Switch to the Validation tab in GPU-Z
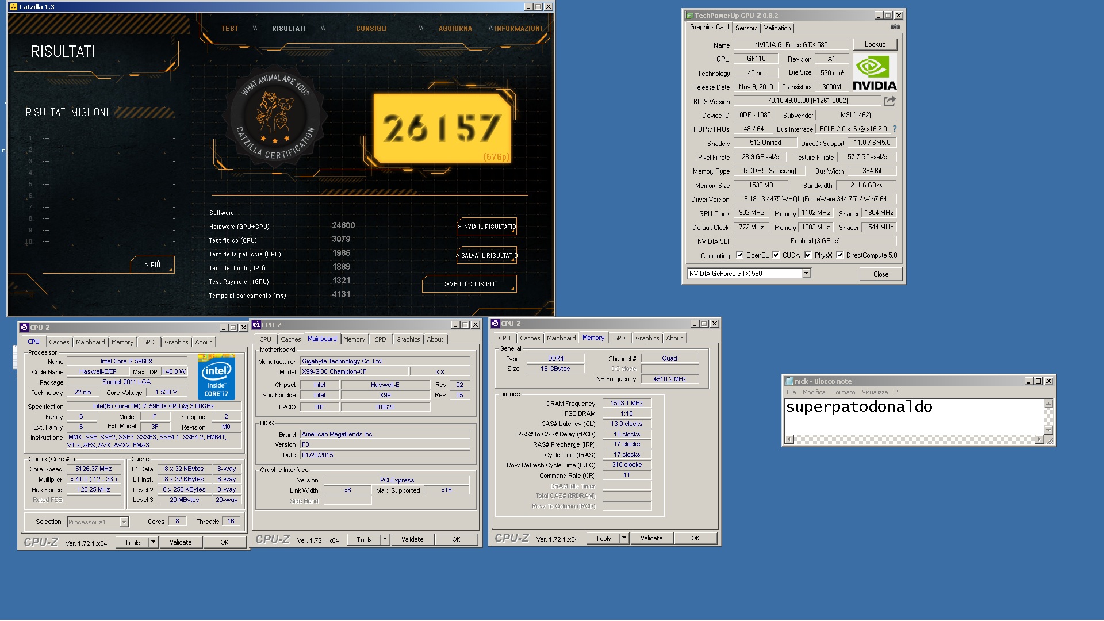The image size is (1104, 621). coord(777,28)
